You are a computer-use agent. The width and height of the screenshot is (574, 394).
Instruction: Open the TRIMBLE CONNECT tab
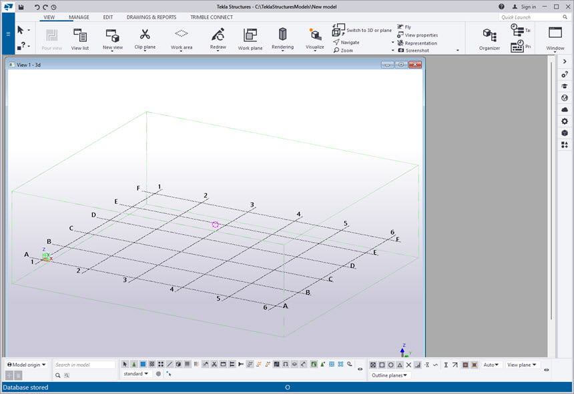(x=211, y=17)
